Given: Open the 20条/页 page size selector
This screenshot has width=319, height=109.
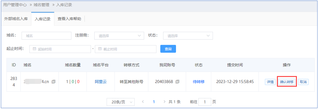Looking at the screenshot, I should point(121,102).
